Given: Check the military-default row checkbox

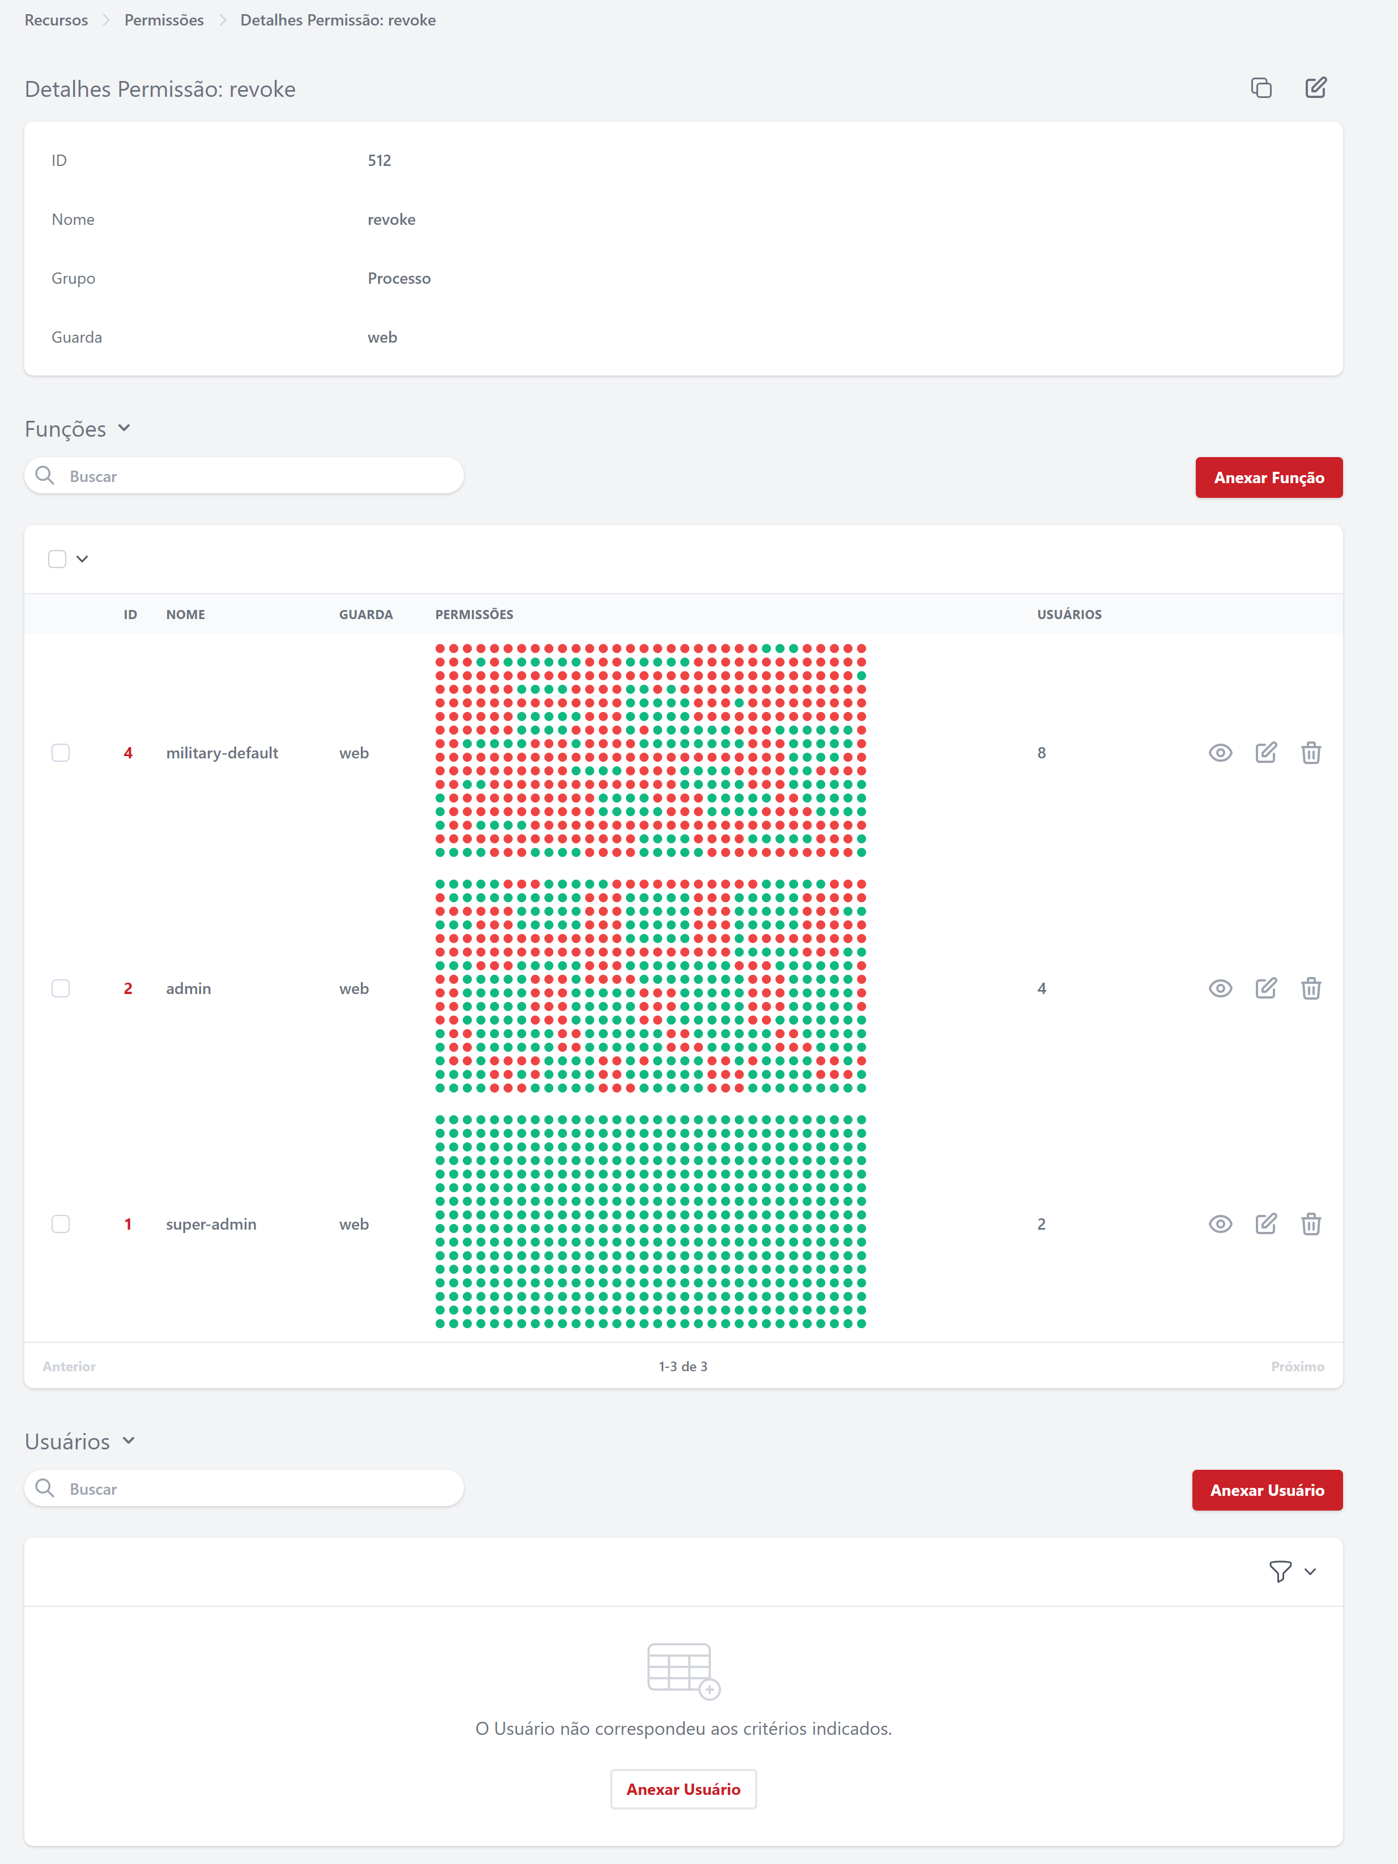Looking at the screenshot, I should point(61,753).
